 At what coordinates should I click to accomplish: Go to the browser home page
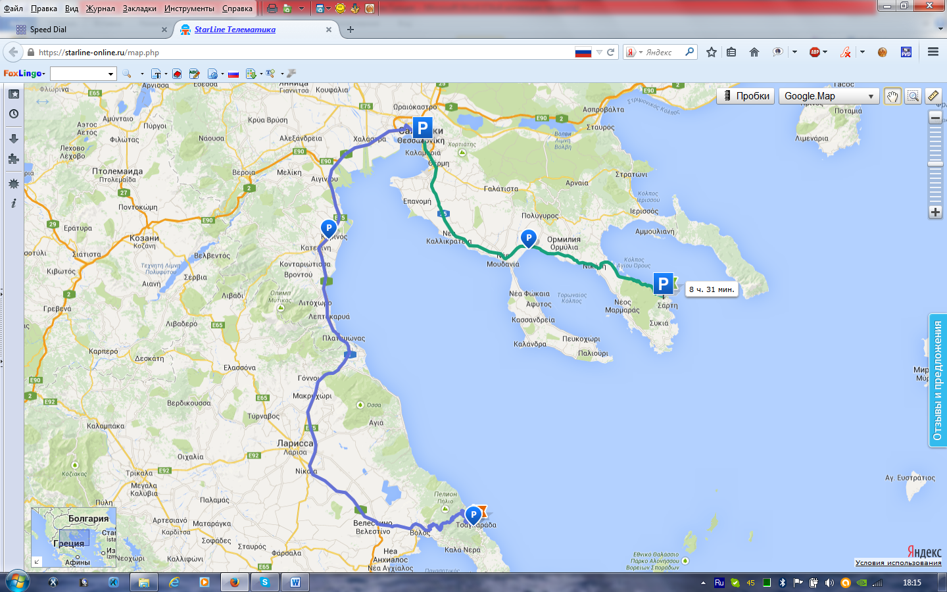[754, 52]
